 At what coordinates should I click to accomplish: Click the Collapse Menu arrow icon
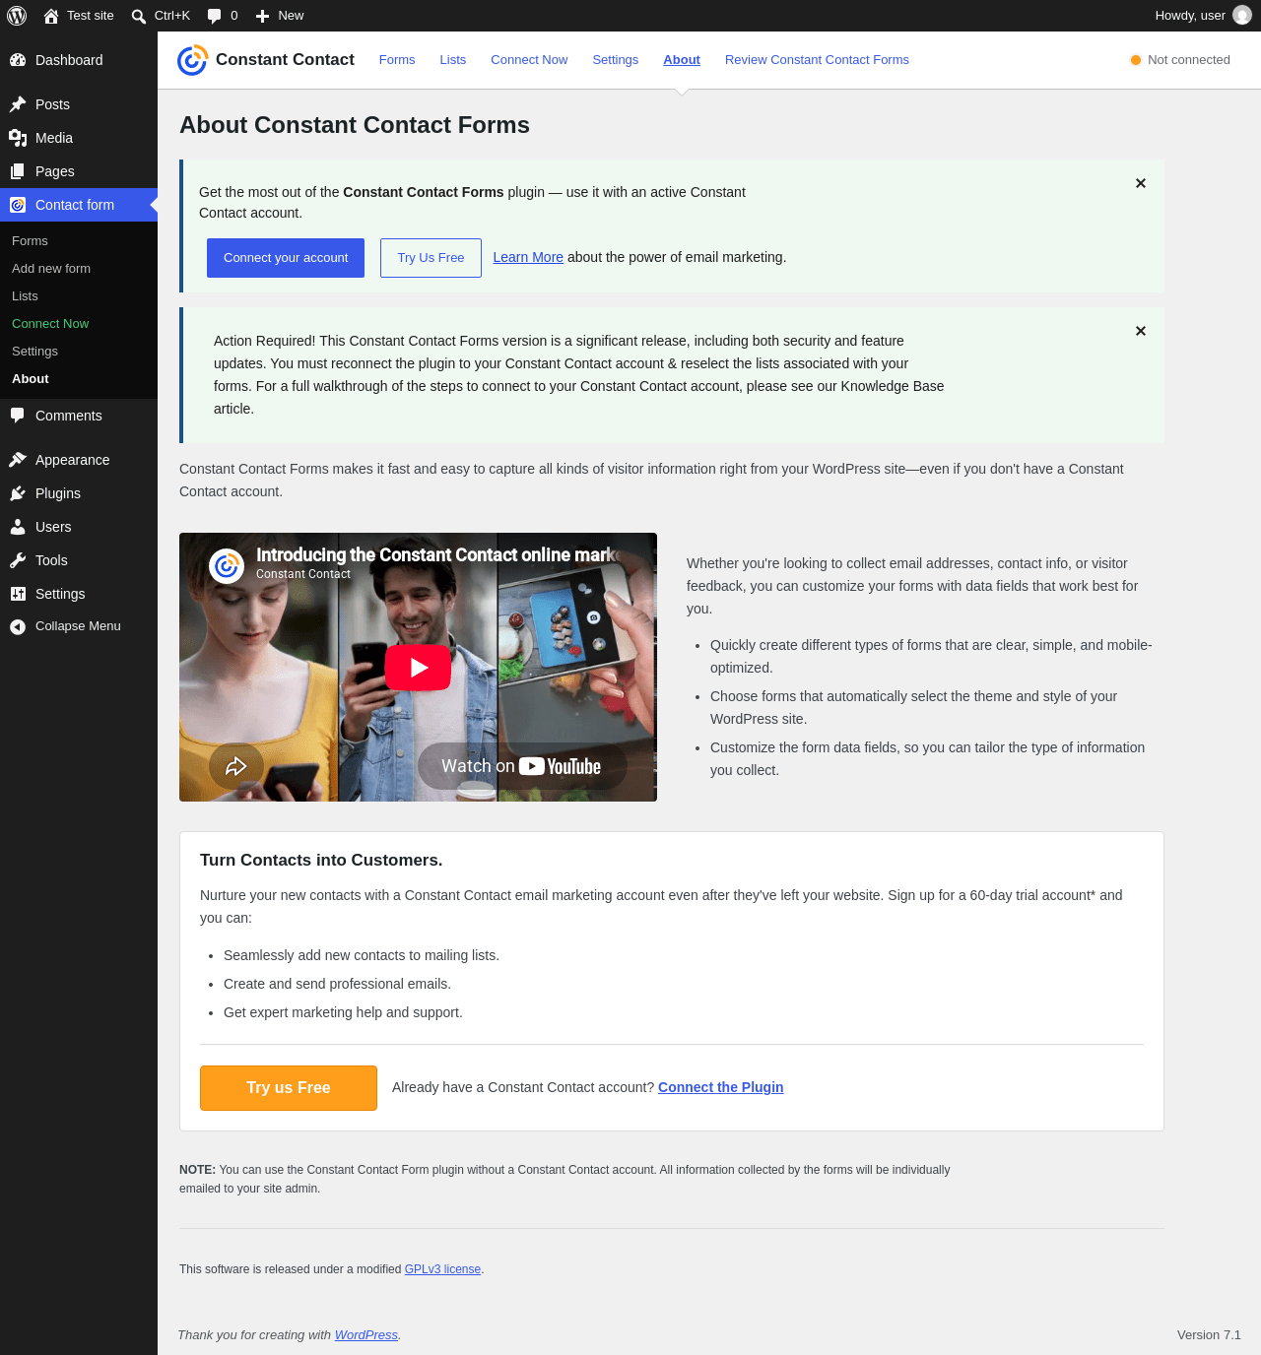tap(18, 626)
